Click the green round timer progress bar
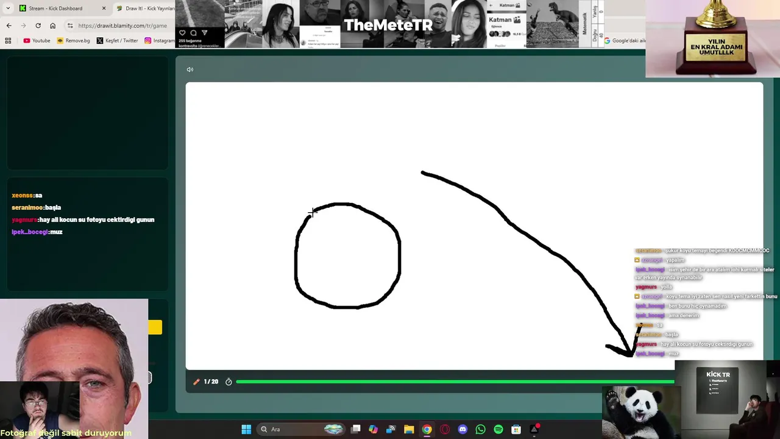This screenshot has width=780, height=439. [x=455, y=382]
